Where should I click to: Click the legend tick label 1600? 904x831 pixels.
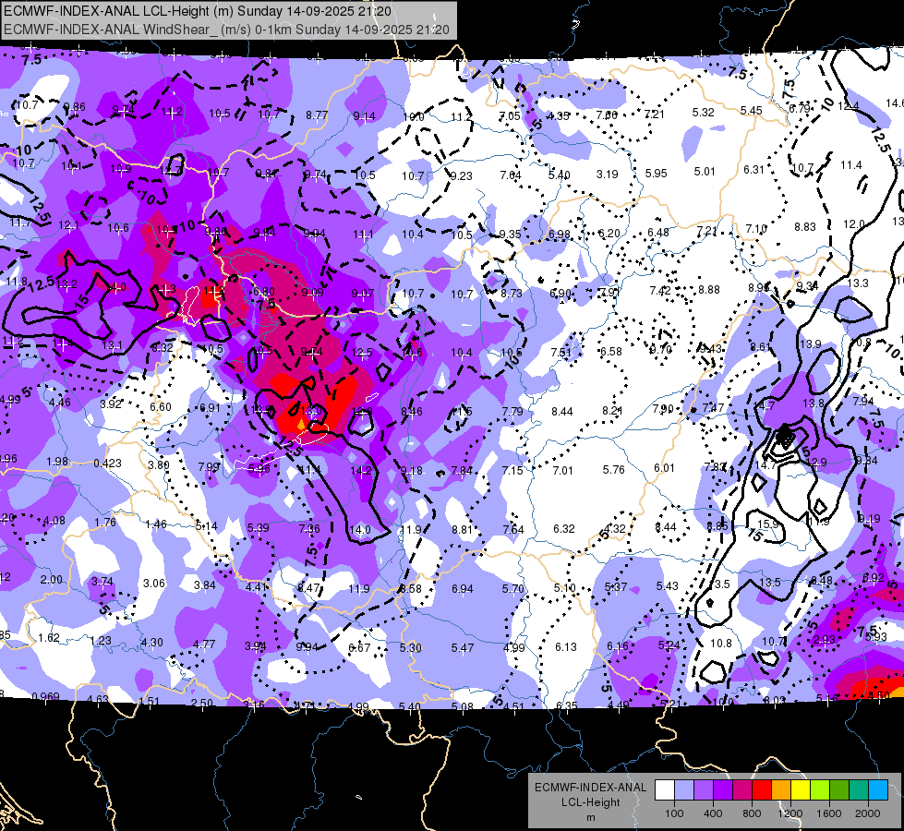829,813
